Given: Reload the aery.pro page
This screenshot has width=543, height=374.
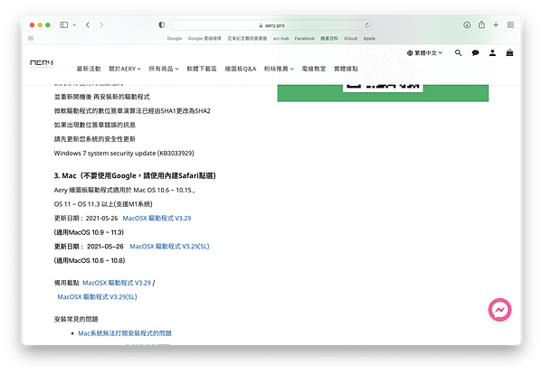Looking at the screenshot, I should point(367,25).
